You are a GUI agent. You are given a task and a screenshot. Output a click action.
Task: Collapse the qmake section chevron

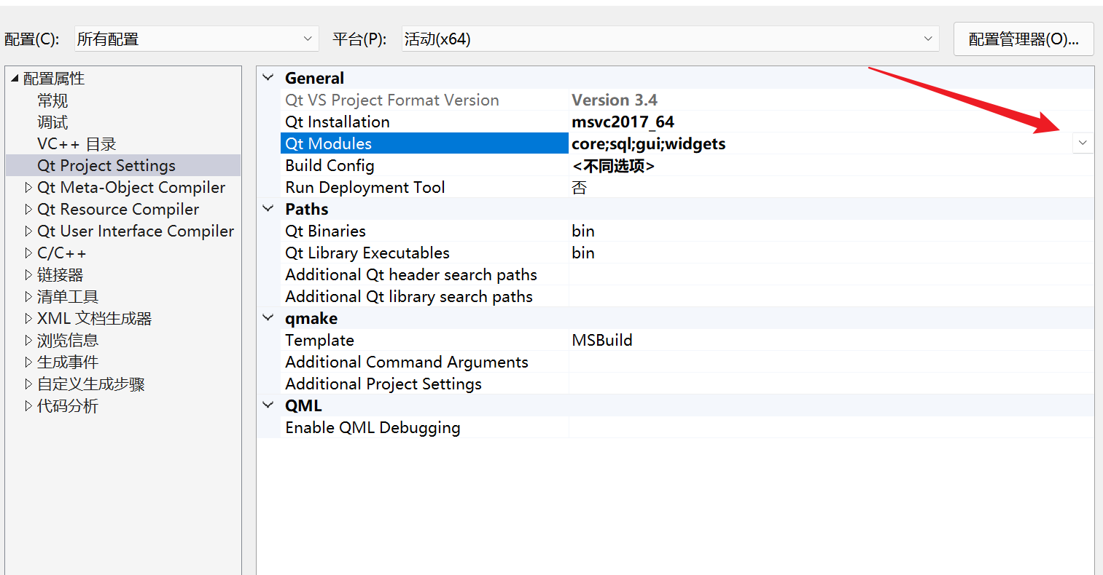pyautogui.click(x=268, y=318)
